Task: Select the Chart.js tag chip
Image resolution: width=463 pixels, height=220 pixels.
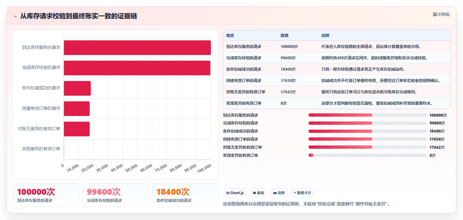Action: click(235, 193)
